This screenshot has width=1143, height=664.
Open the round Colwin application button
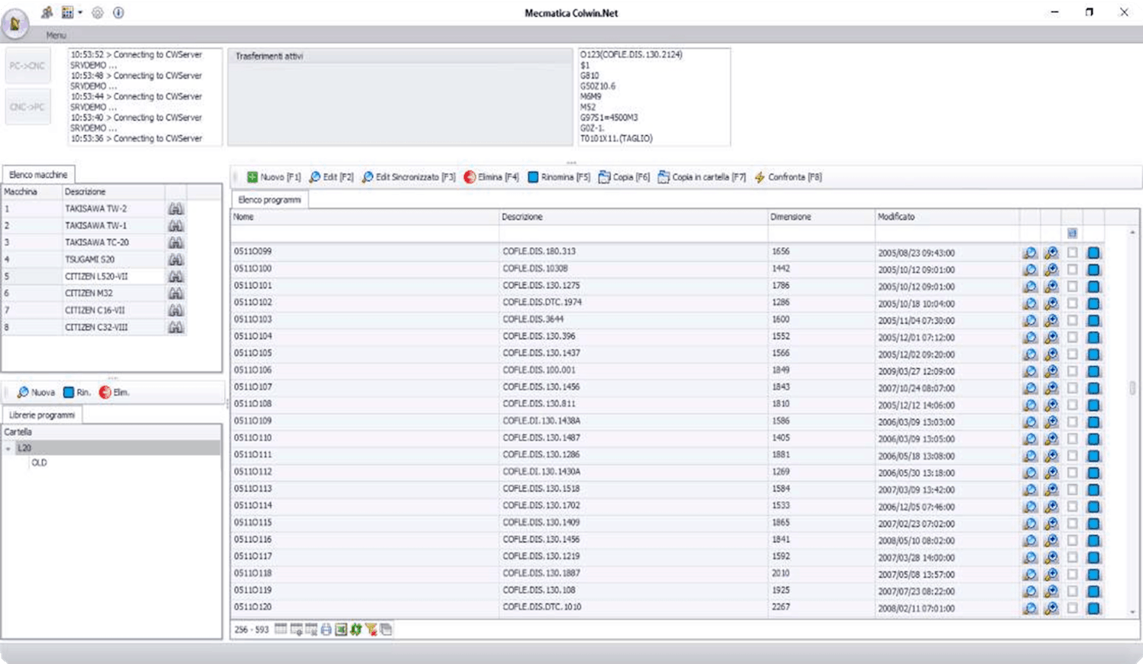point(15,23)
